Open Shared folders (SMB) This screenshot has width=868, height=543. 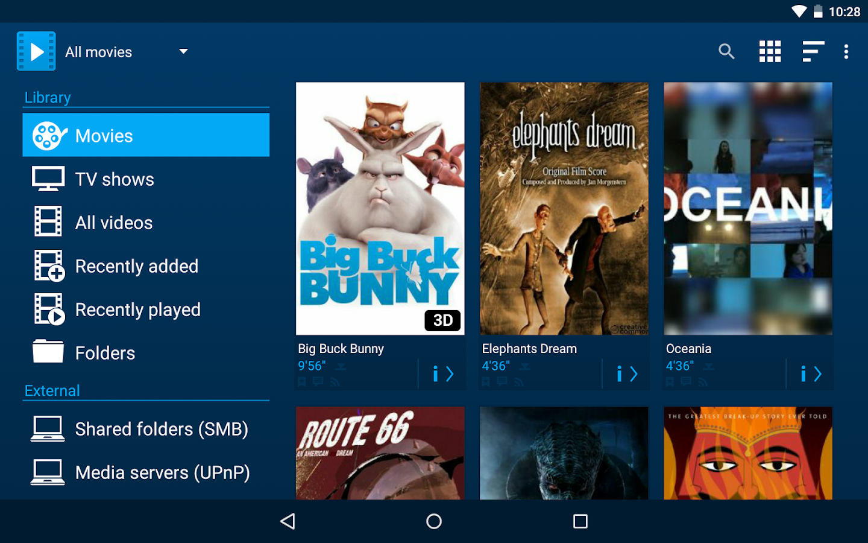click(160, 429)
